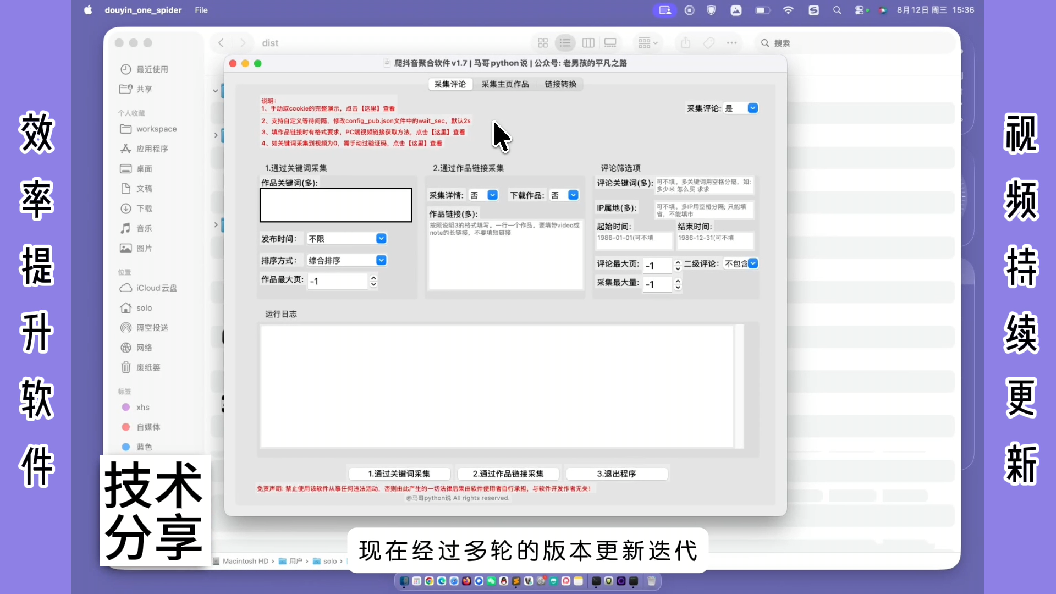The image size is (1056, 594).
Task: Open Sublime Text from the Dock
Action: 516,581
